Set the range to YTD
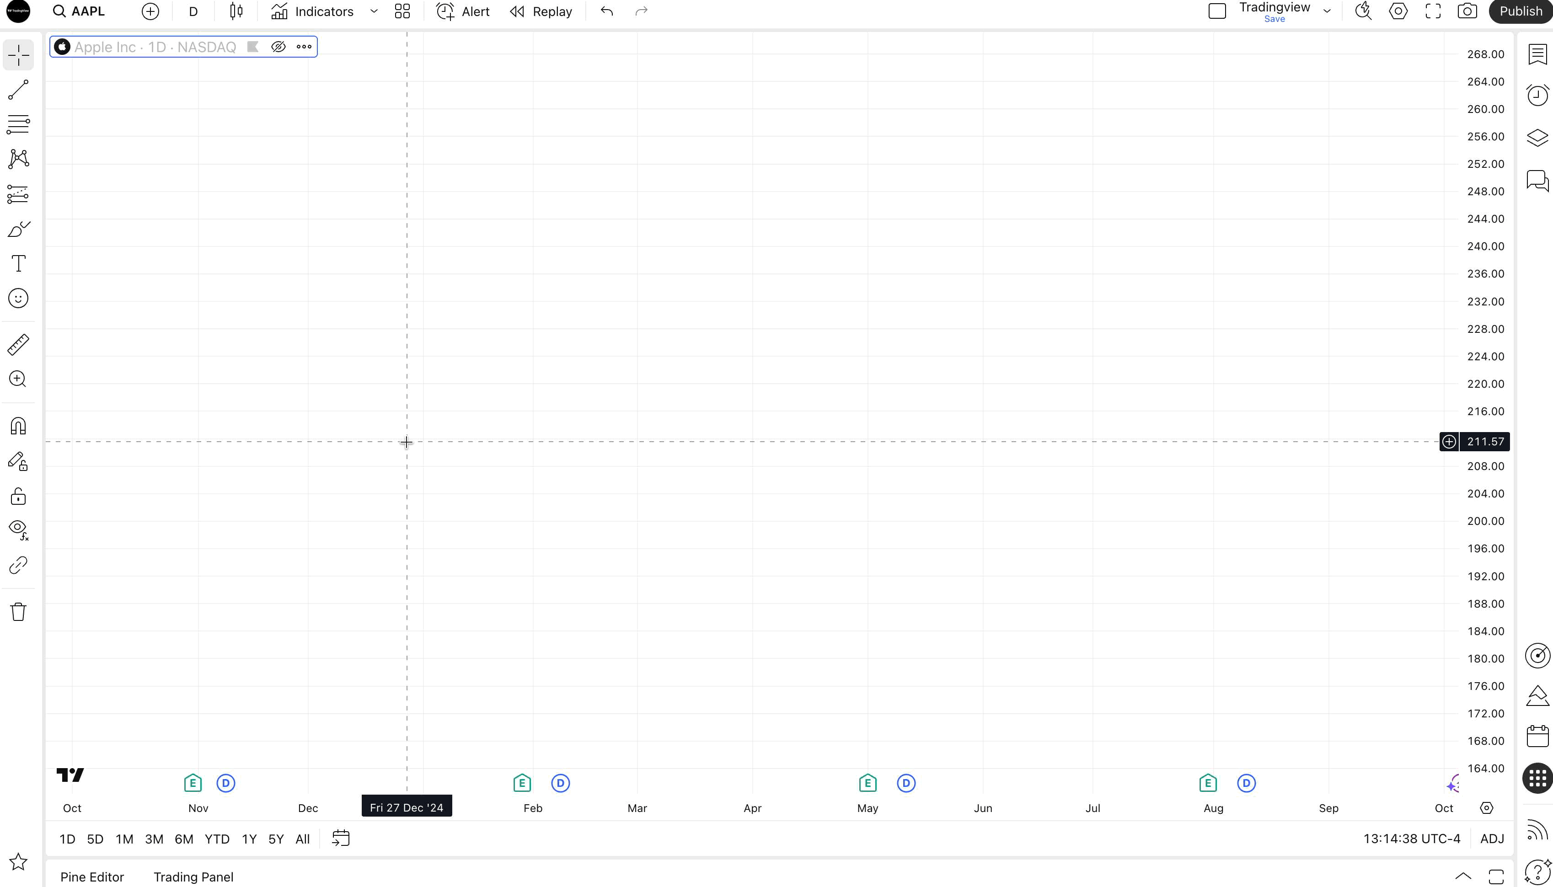Screen dimensions: 1553x887 [x=217, y=839]
